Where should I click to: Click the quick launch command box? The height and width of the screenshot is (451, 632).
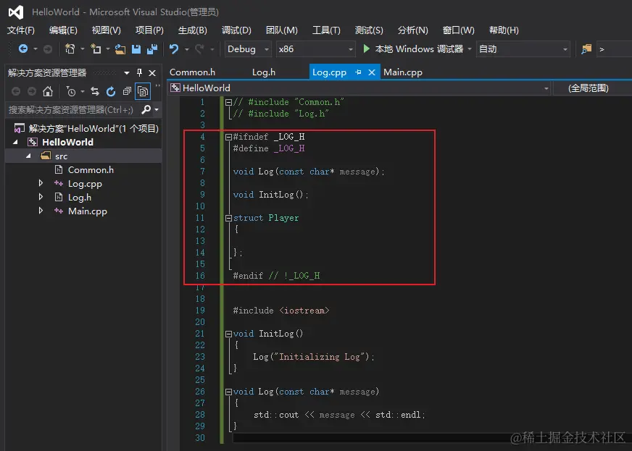point(615,49)
